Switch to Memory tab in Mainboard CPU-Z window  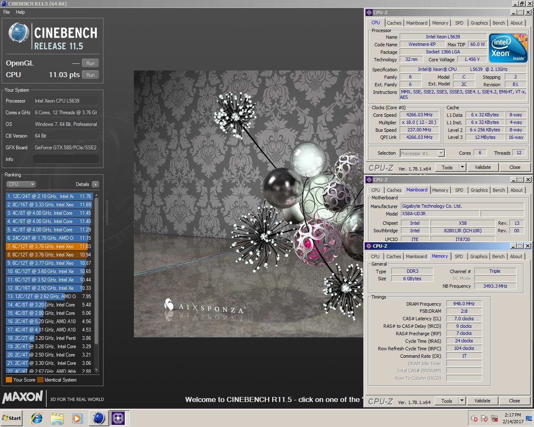click(x=440, y=190)
